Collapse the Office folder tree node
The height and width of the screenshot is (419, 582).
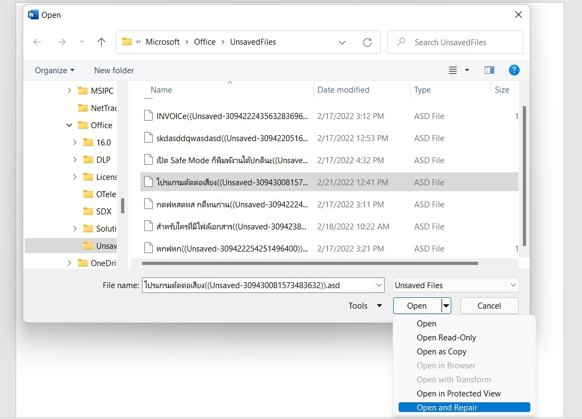(69, 125)
